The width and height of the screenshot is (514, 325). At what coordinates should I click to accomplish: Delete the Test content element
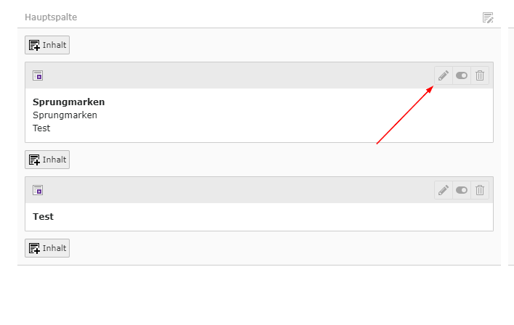[480, 190]
